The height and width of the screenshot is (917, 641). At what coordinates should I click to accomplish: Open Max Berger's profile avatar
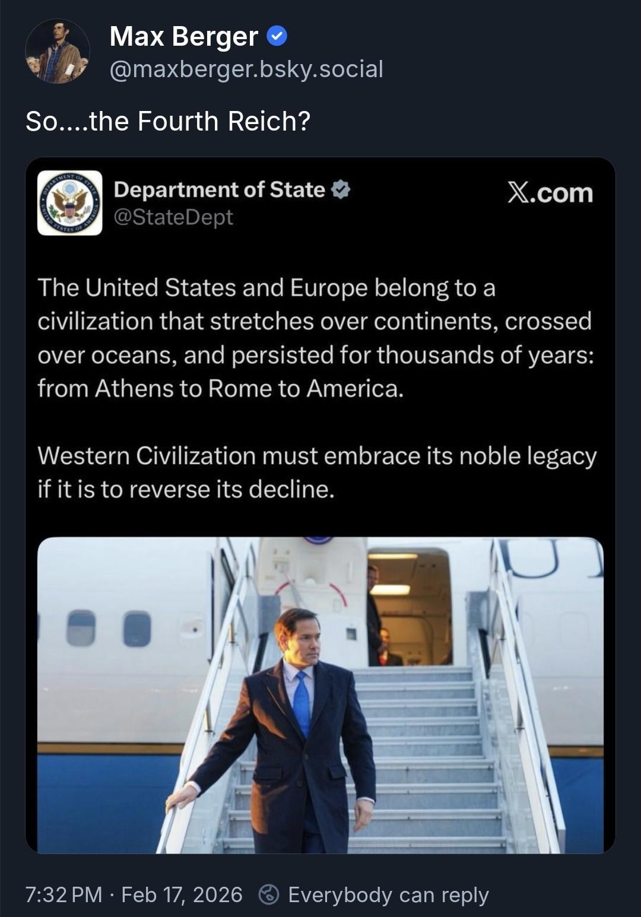click(58, 51)
